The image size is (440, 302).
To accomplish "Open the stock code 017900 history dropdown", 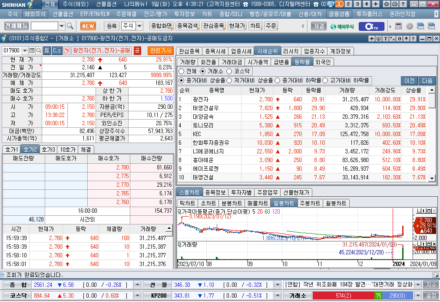I will (x=25, y=51).
